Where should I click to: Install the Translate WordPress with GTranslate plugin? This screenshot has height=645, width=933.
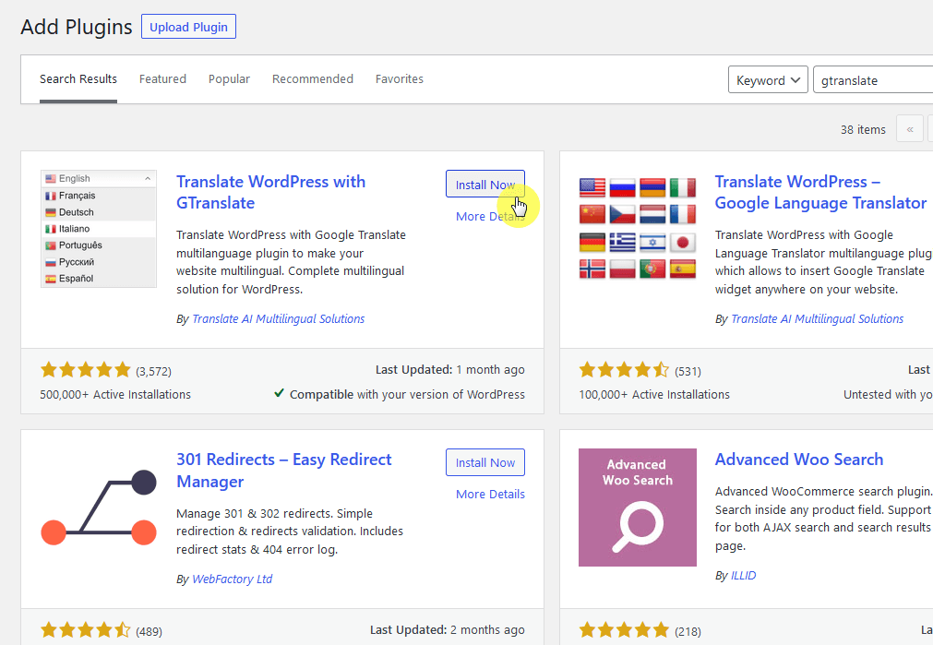tap(484, 185)
